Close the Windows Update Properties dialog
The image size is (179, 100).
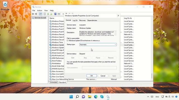coord(118,16)
